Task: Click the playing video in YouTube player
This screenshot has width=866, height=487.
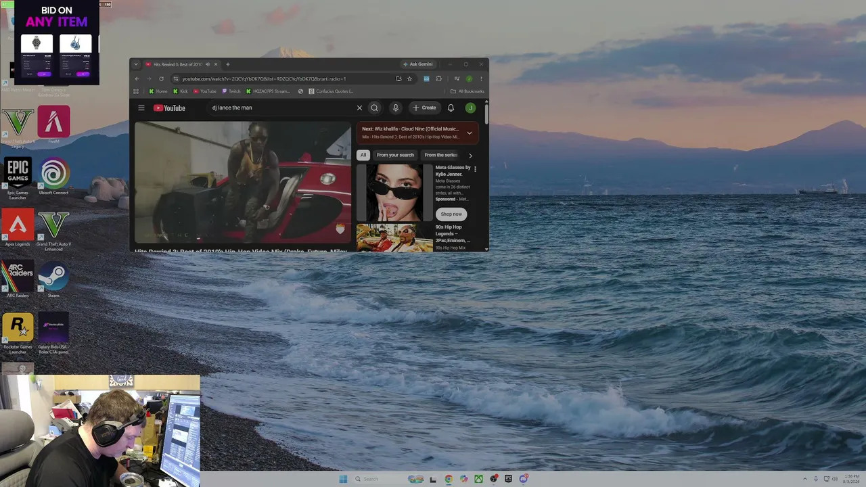Action: [243, 182]
